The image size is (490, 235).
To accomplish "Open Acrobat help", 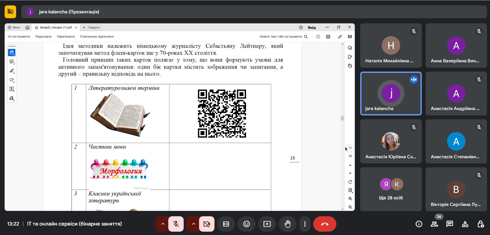I will tap(301, 27).
